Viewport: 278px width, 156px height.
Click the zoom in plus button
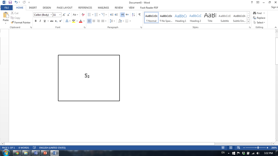coord(267,148)
